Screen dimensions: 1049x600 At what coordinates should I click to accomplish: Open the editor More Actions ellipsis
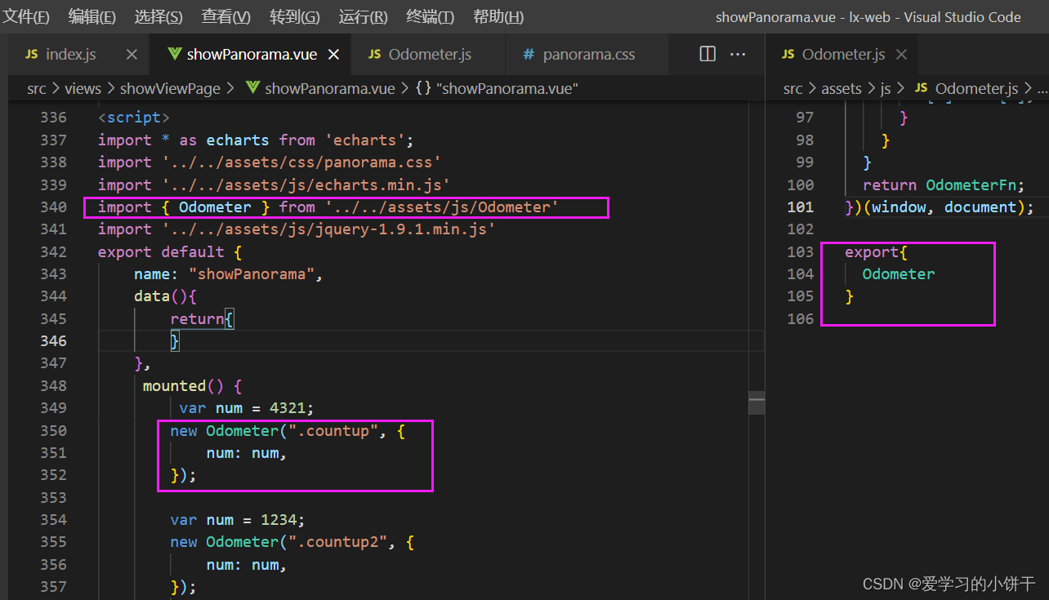point(738,54)
